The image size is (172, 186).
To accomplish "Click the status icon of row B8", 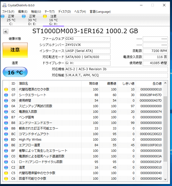I will 6,123.
